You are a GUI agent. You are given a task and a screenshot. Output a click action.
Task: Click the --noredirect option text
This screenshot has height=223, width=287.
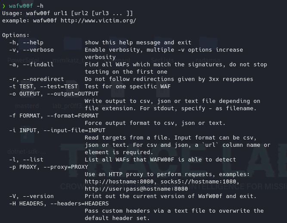[43, 79]
